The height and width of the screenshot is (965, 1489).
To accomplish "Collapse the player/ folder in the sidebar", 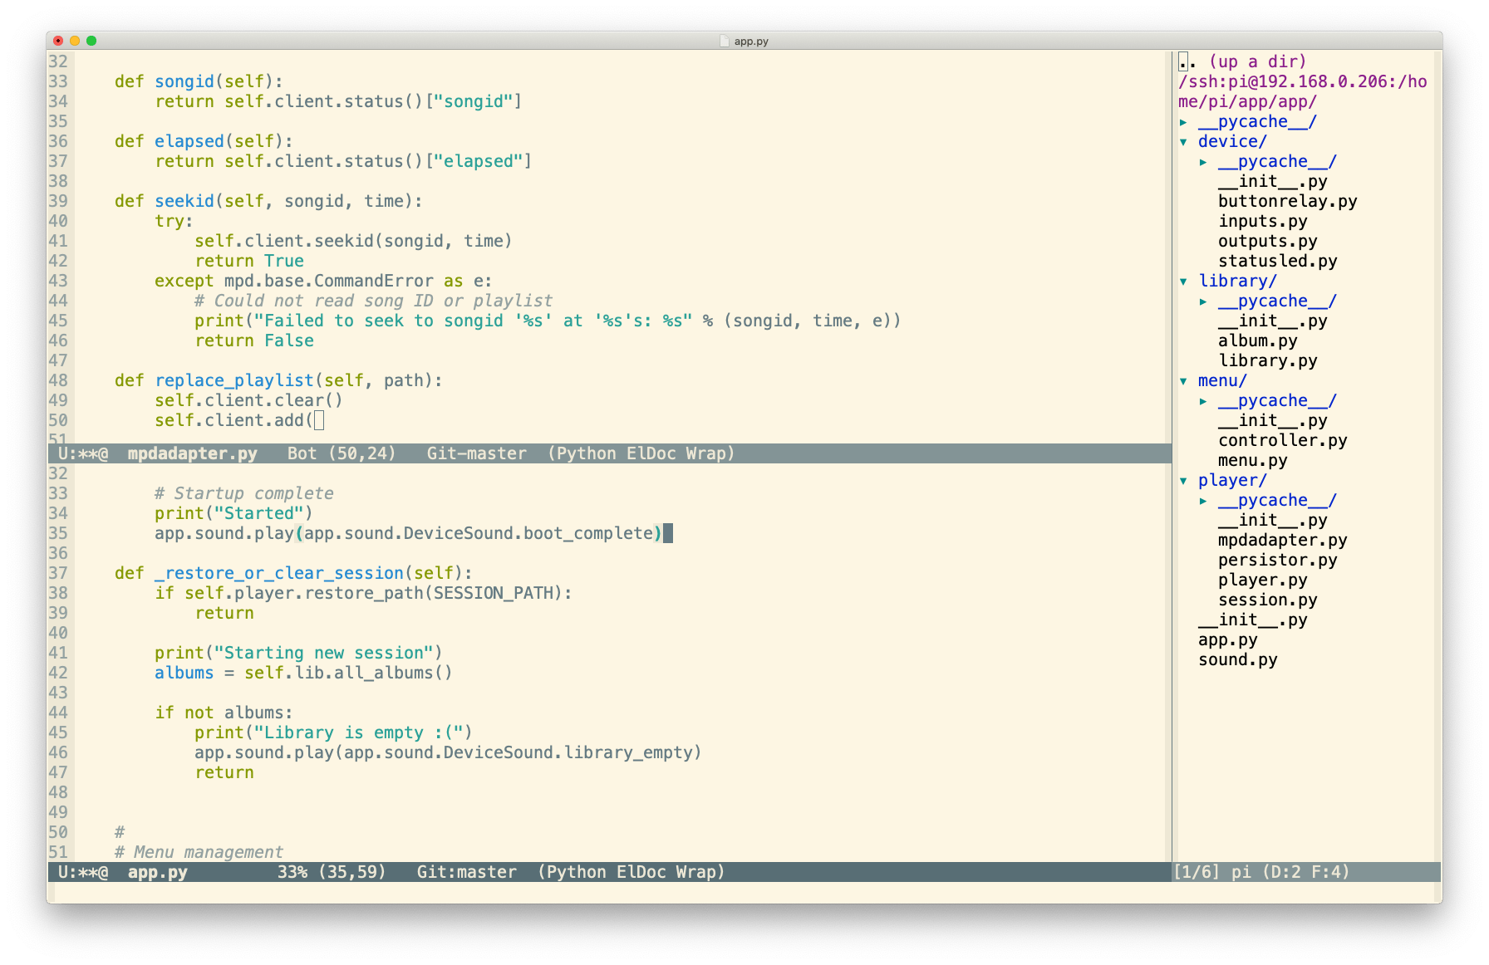I will tap(1183, 480).
